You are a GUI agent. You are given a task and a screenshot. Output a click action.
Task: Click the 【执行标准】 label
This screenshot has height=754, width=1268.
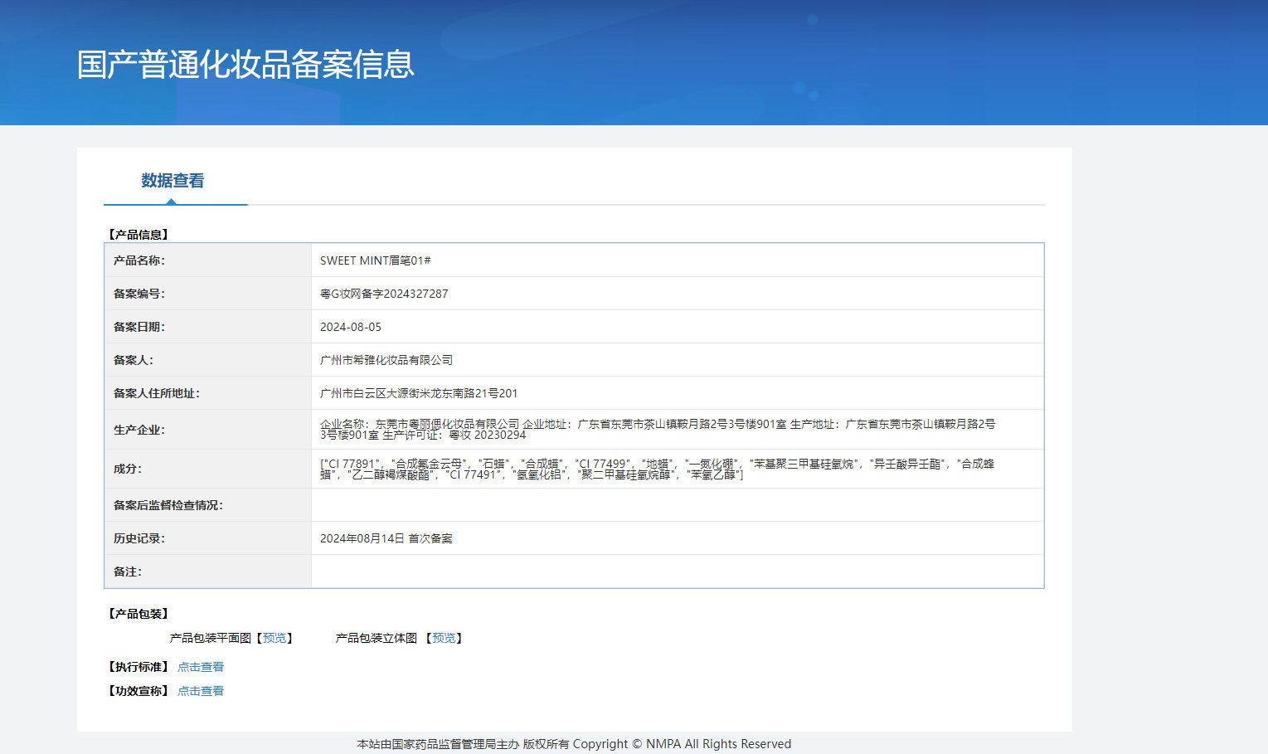[x=138, y=667]
